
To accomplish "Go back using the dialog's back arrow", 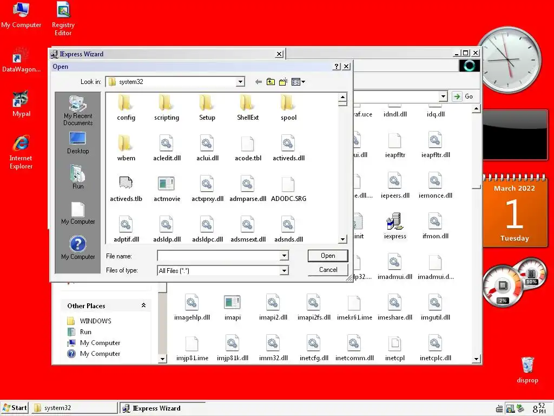I will click(x=258, y=82).
